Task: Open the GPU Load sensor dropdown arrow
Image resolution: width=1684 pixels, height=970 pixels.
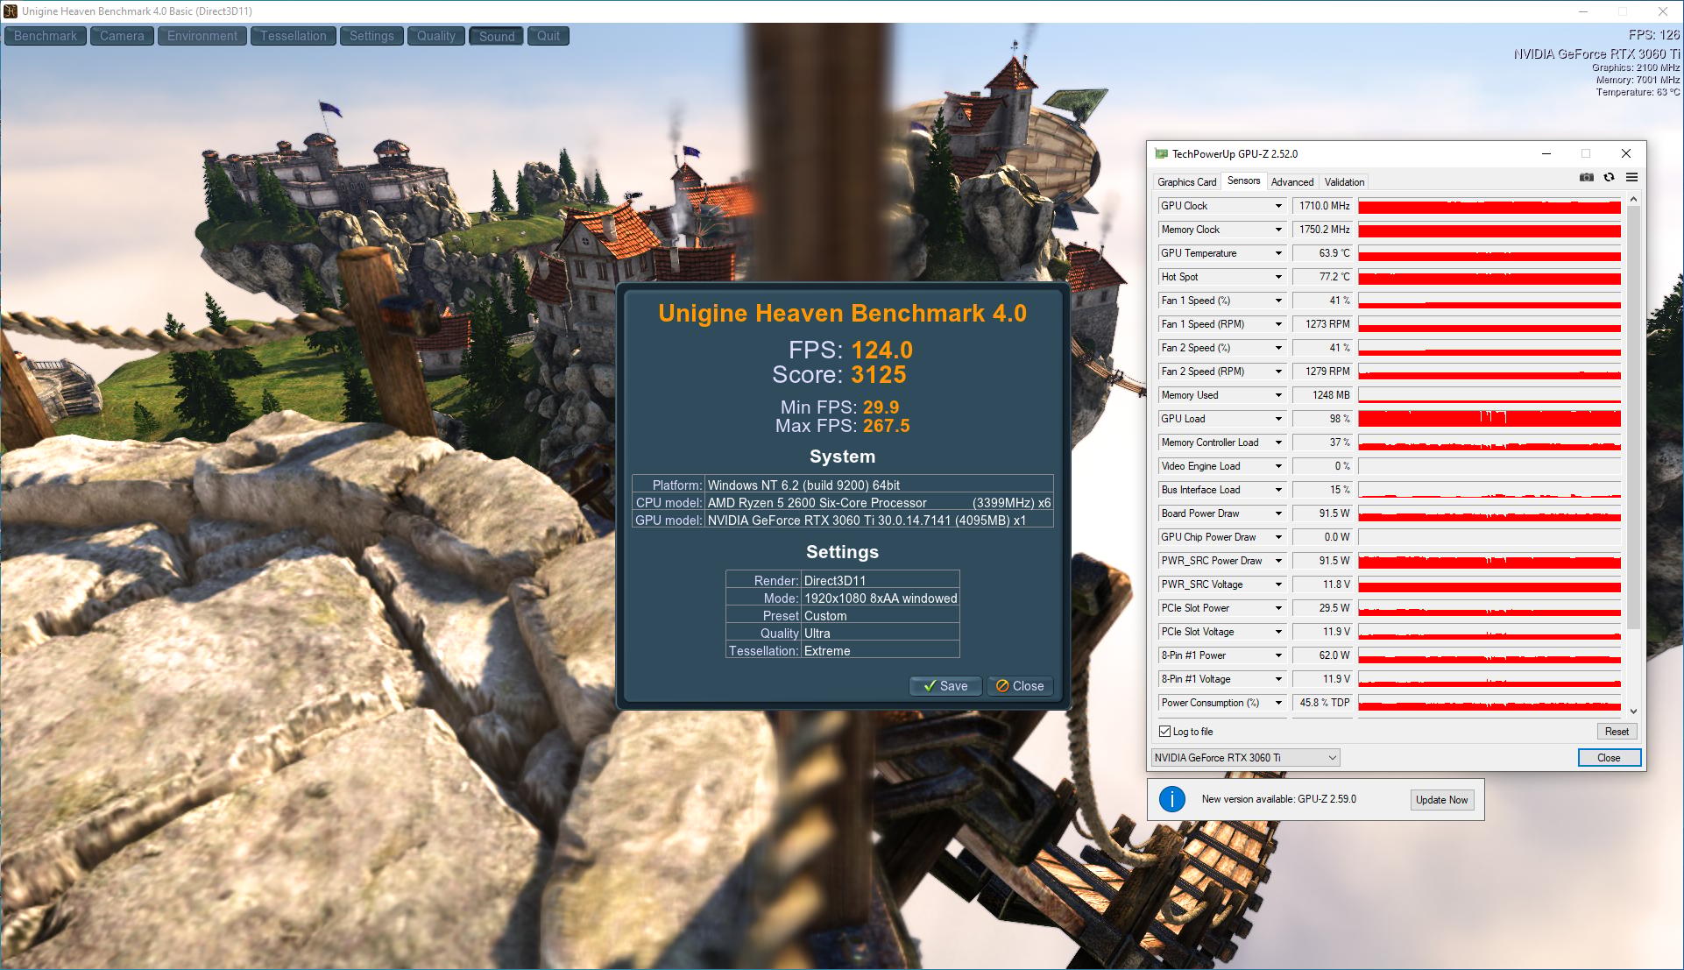Action: (1278, 419)
